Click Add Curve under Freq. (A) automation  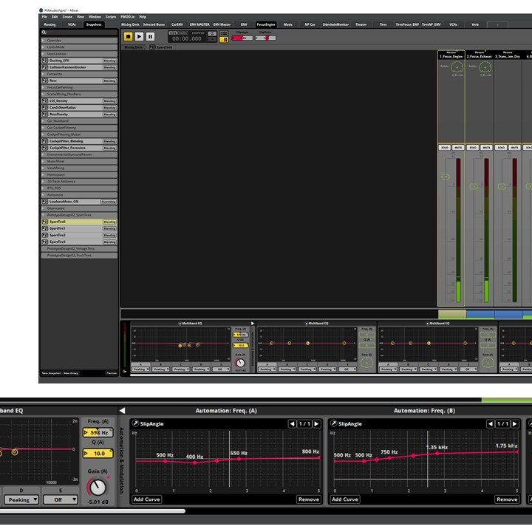tap(147, 499)
